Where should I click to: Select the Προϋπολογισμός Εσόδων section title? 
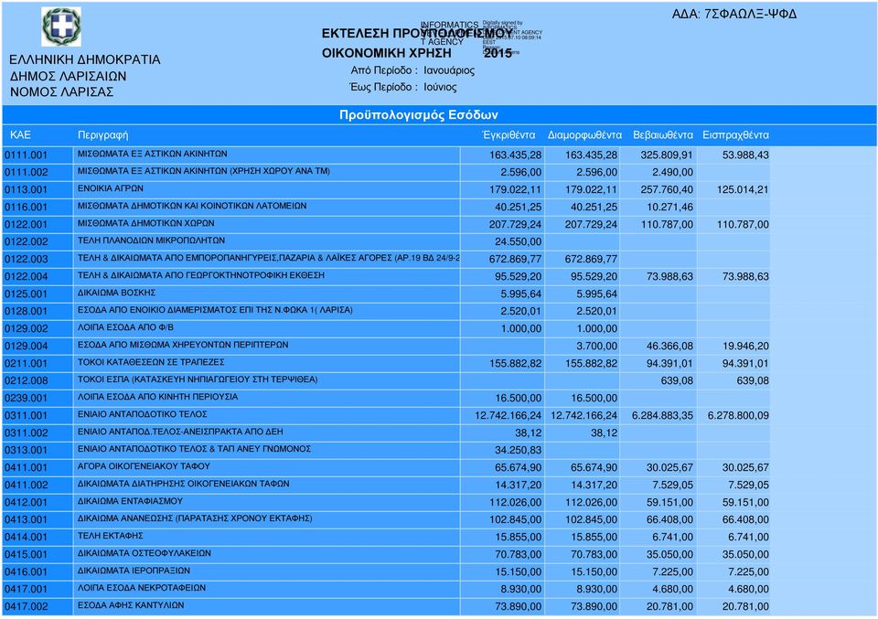pos(418,114)
